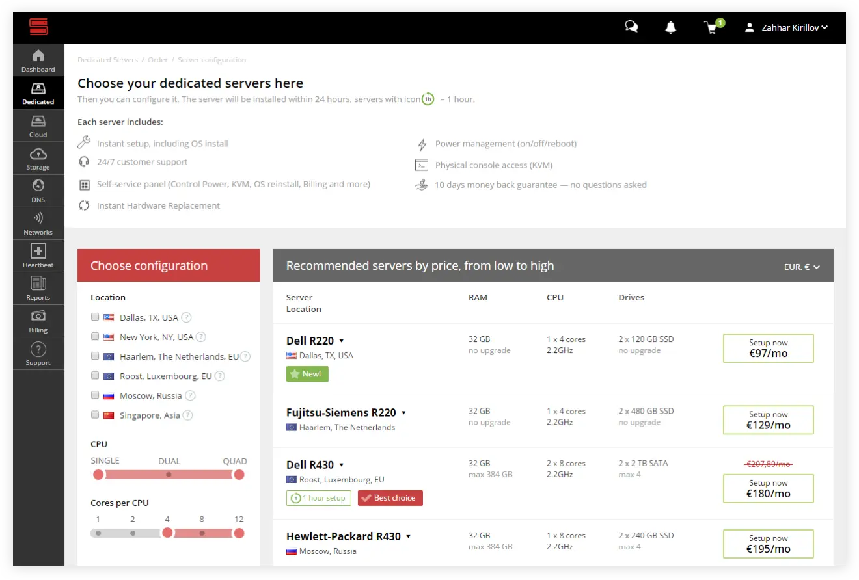Click the 8-cores point on Cores slider

coord(202,533)
